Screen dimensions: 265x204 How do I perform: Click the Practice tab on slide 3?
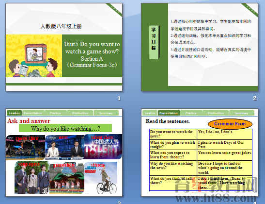(55, 113)
